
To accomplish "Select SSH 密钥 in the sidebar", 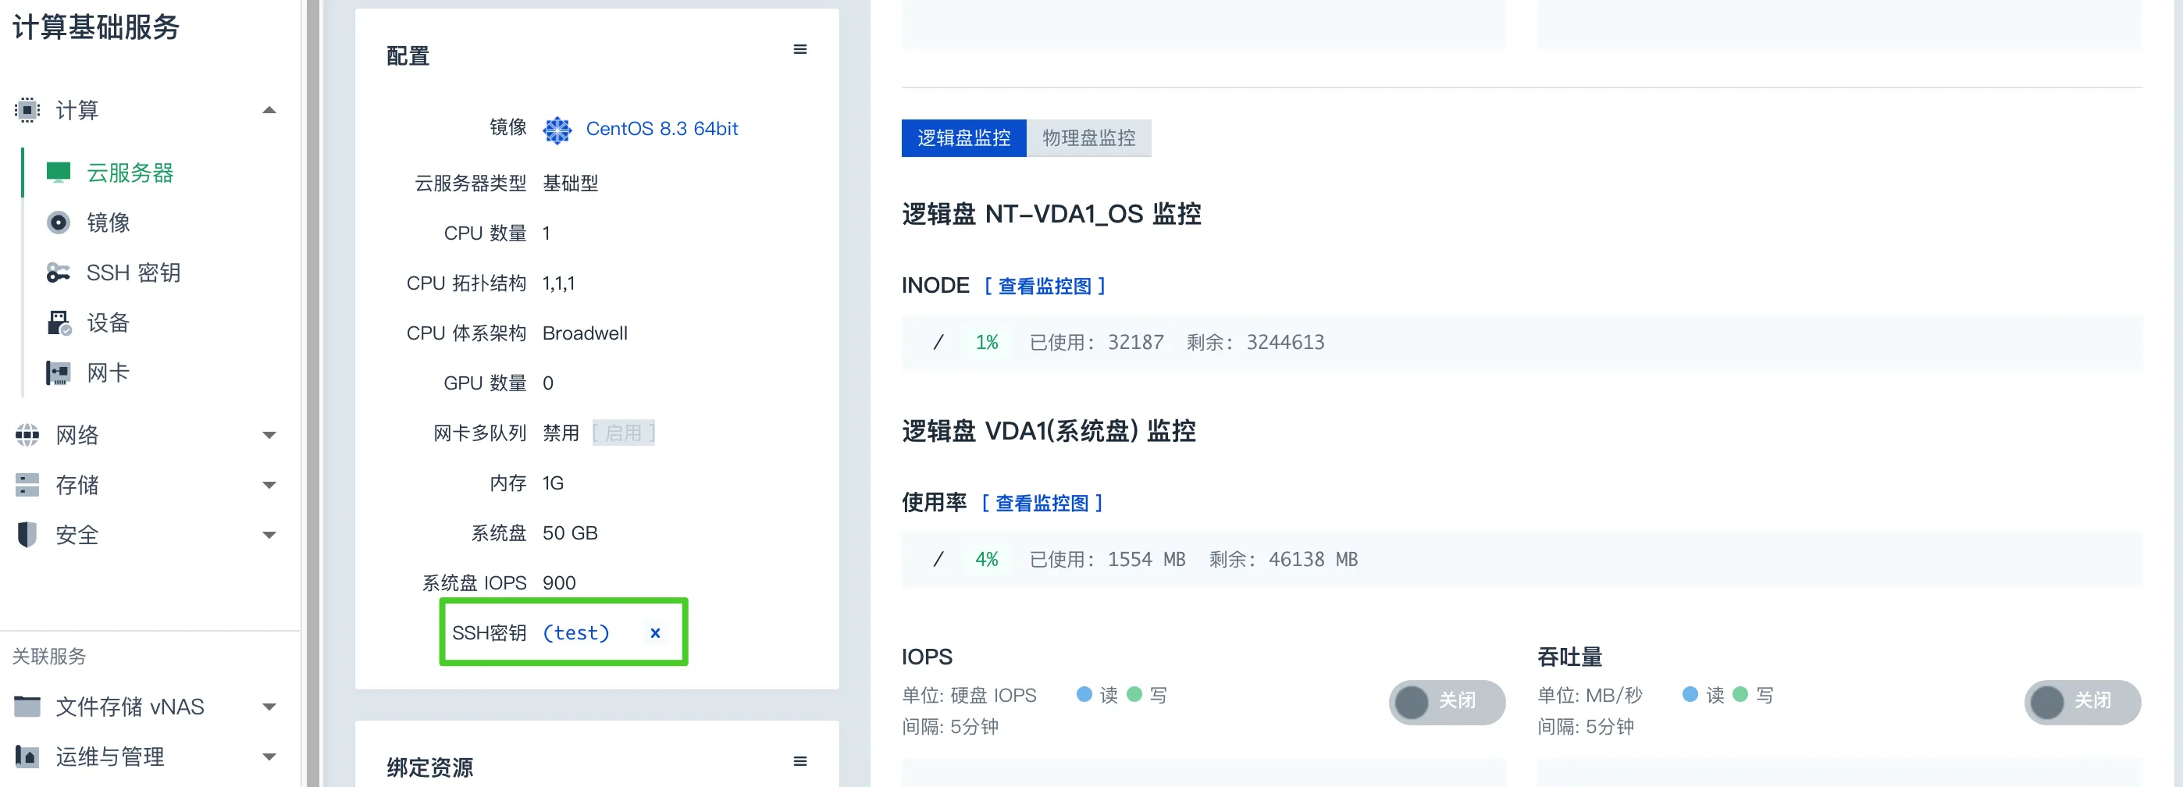I will click(134, 272).
